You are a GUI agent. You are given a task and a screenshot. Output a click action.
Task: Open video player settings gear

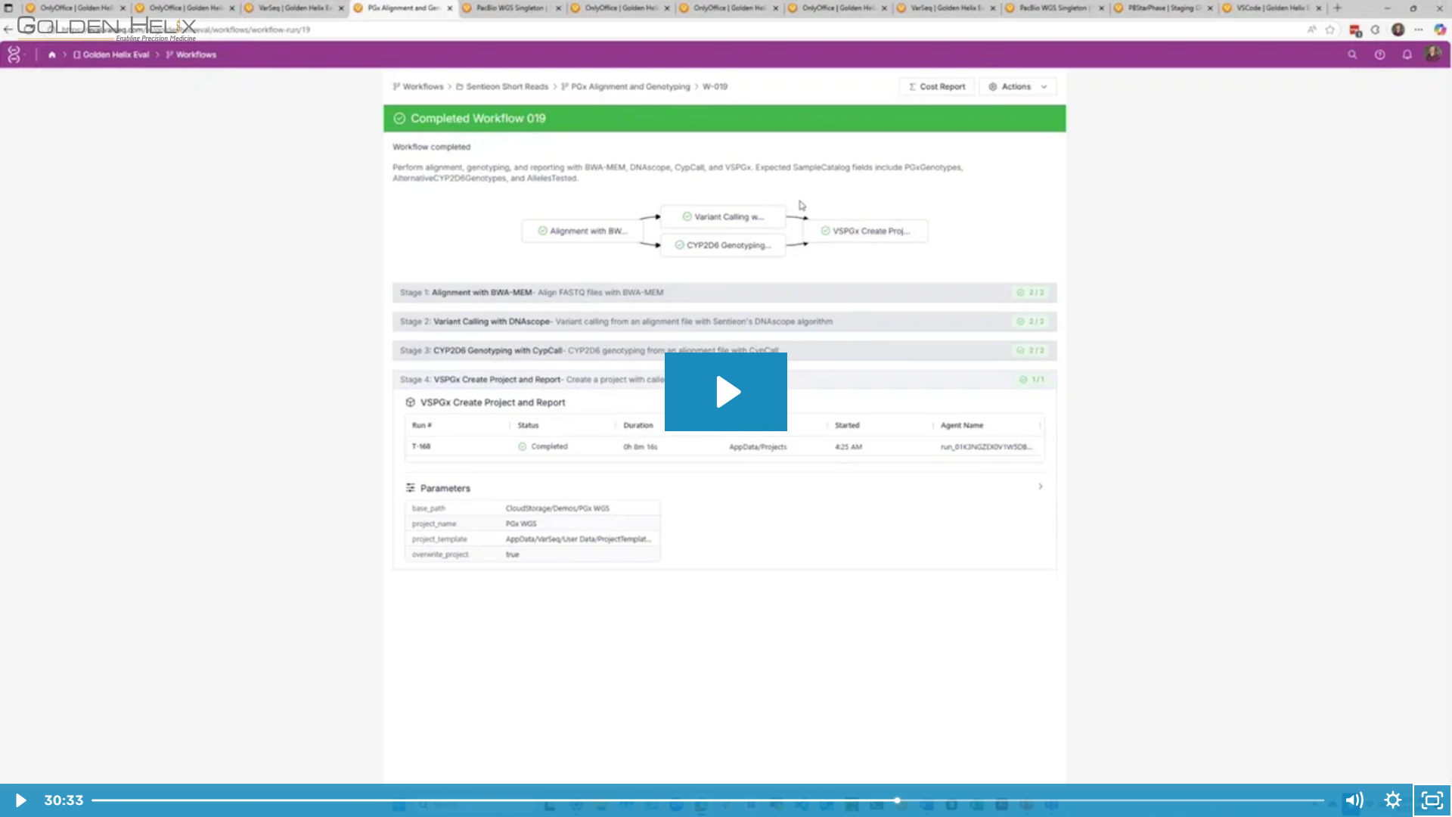point(1393,800)
